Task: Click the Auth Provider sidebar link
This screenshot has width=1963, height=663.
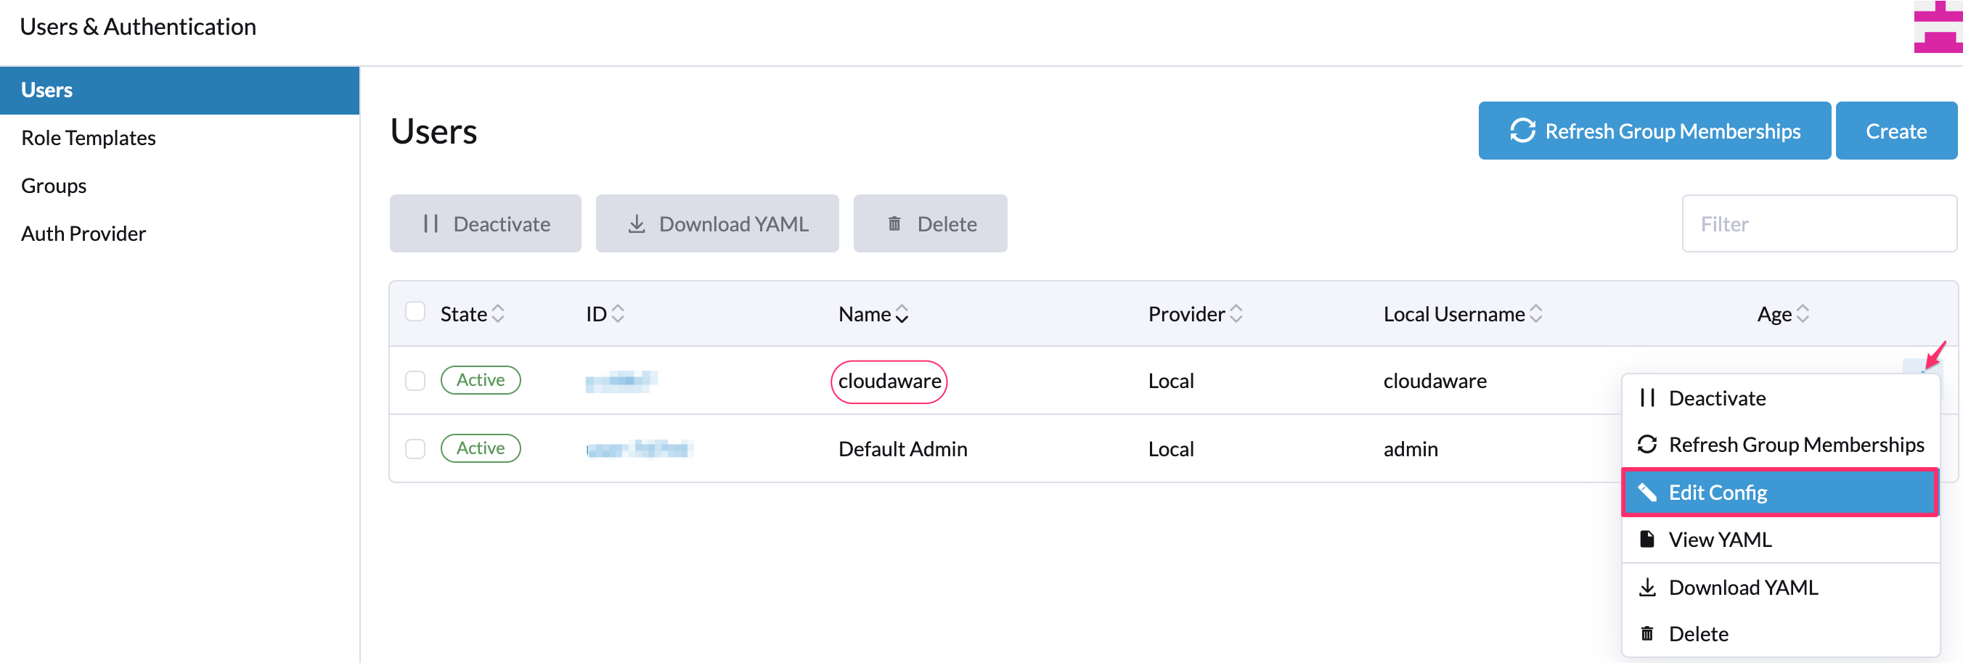Action: point(83,233)
